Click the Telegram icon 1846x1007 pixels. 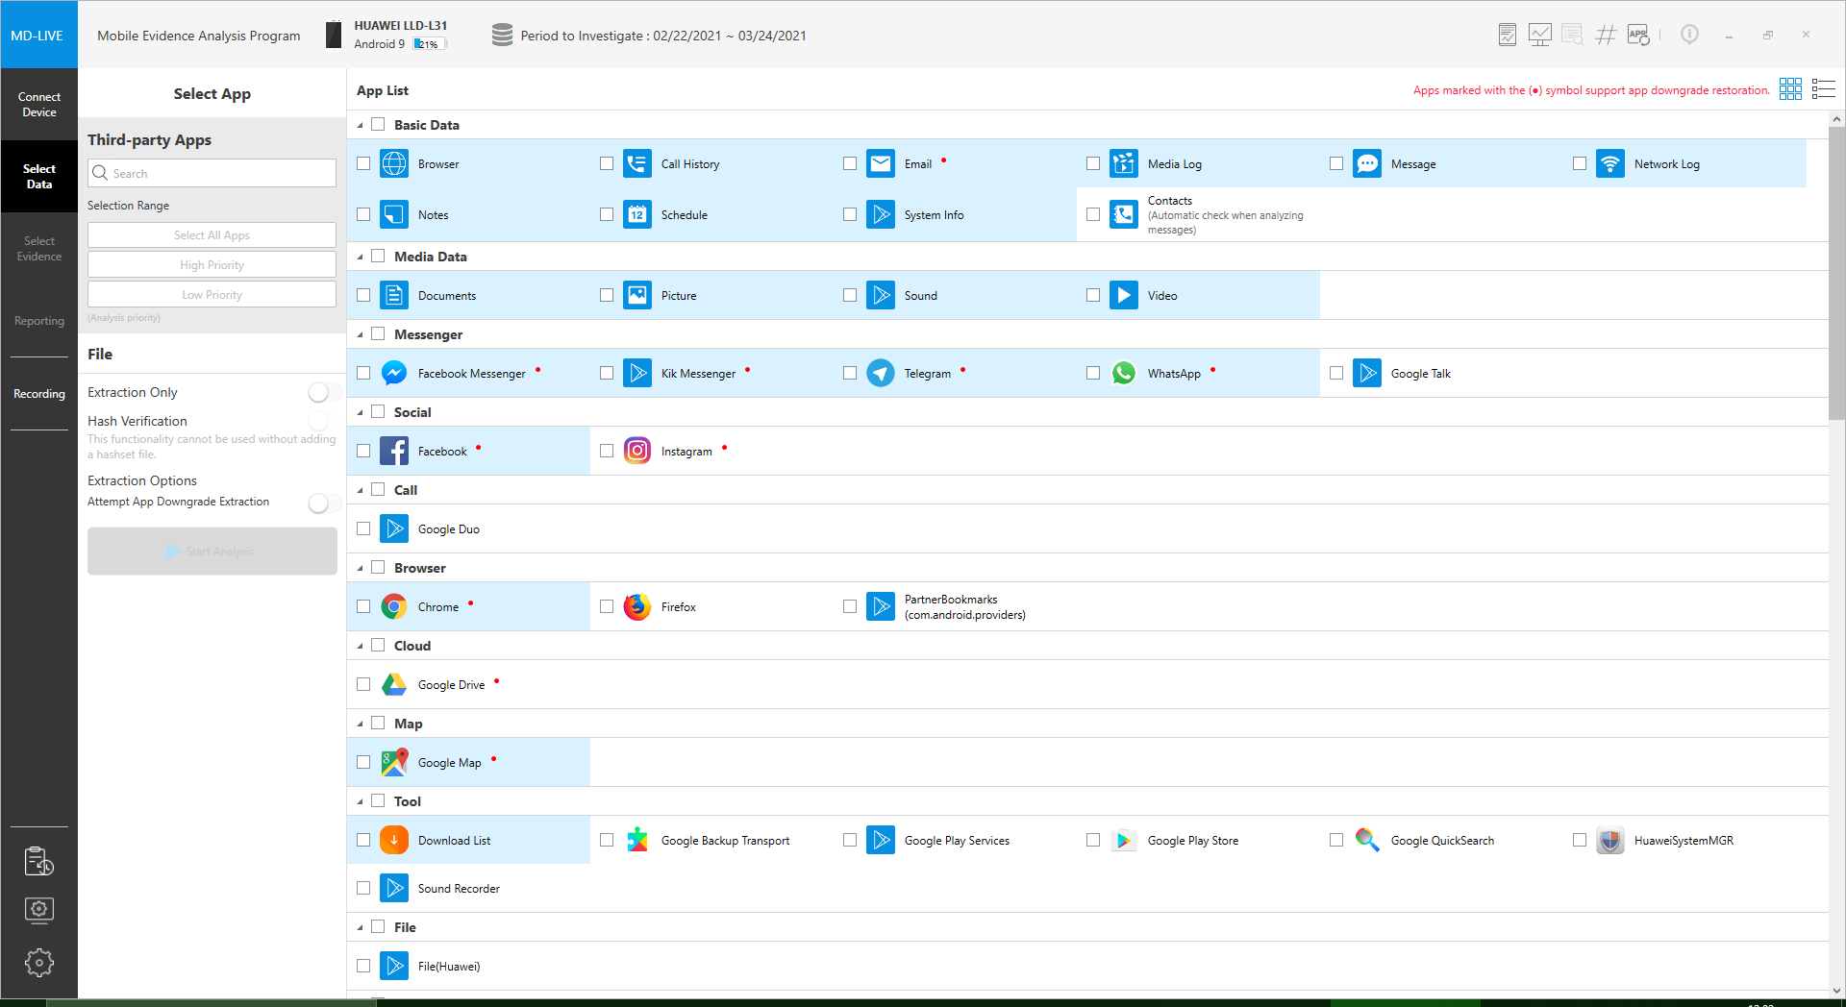(x=881, y=373)
